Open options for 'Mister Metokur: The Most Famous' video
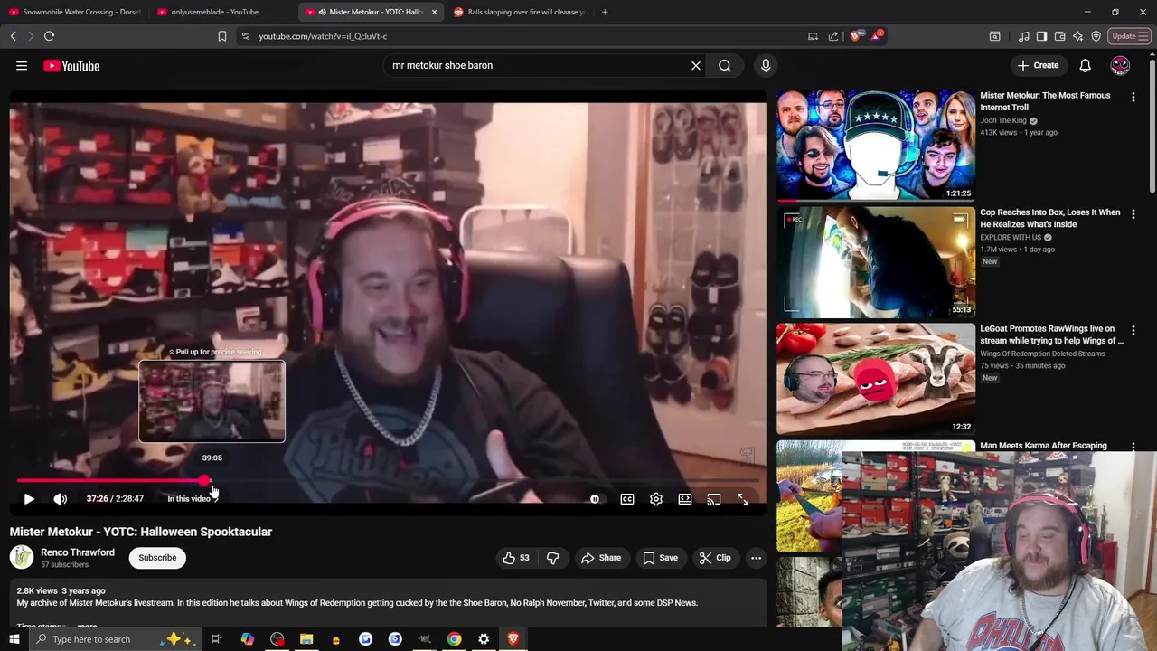1157x651 pixels. click(x=1133, y=97)
